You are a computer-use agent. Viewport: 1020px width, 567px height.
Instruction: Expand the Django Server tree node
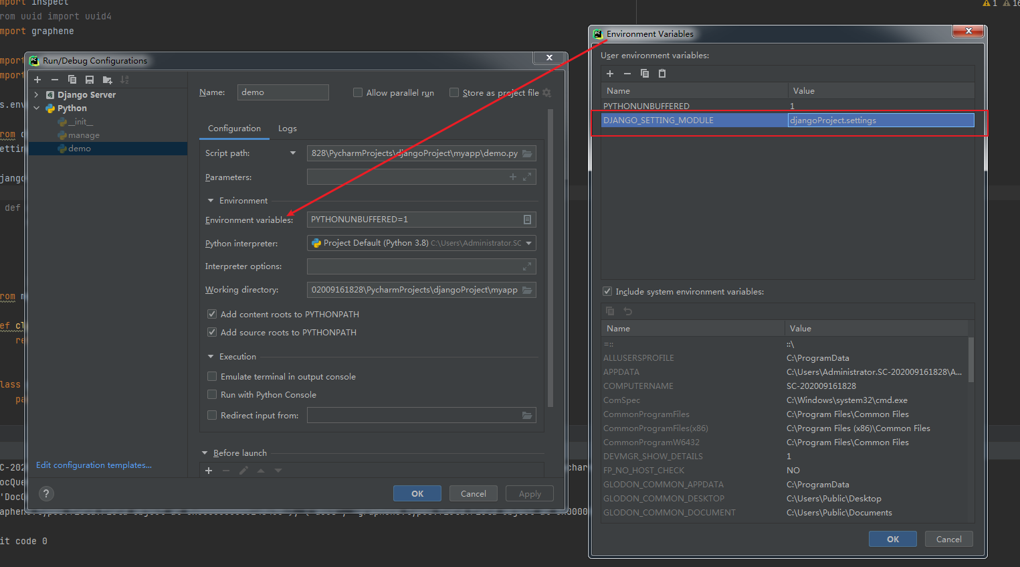coord(36,95)
